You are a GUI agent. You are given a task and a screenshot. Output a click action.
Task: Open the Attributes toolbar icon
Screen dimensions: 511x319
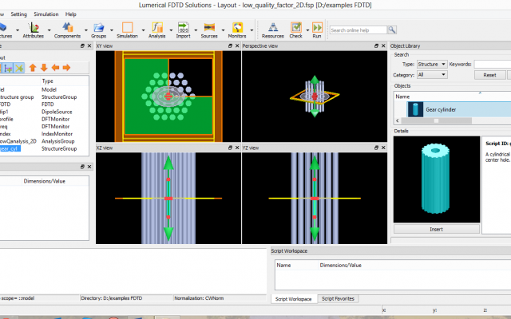pyautogui.click(x=34, y=28)
